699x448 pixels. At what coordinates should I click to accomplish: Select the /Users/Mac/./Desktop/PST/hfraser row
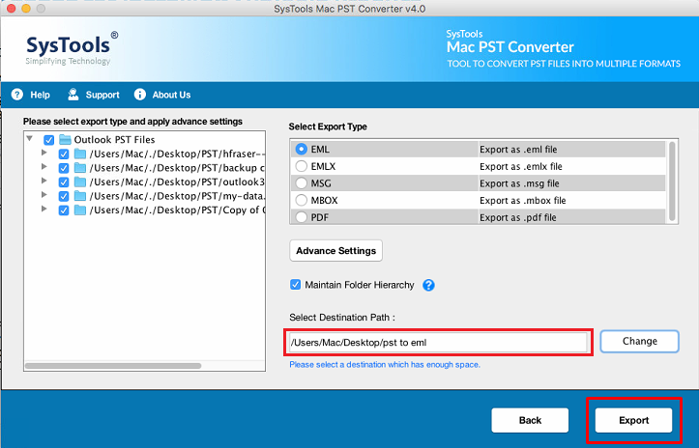pyautogui.click(x=178, y=154)
